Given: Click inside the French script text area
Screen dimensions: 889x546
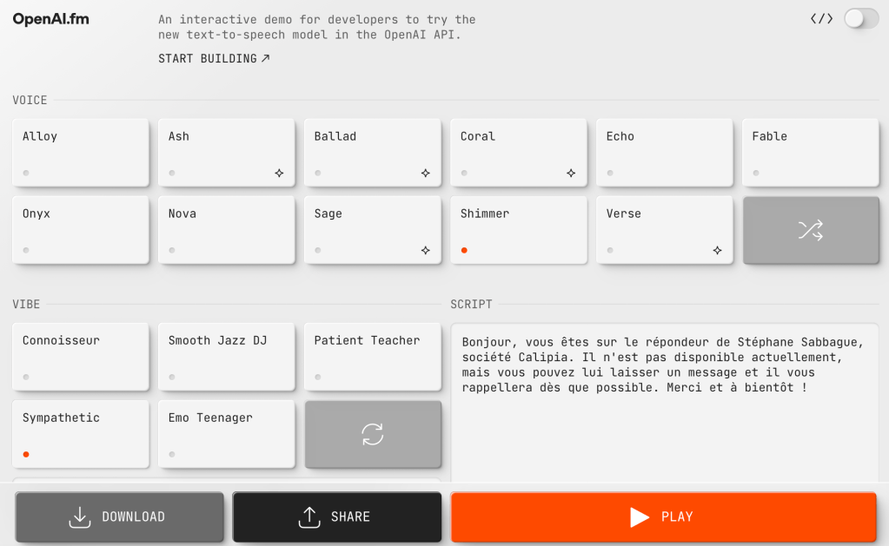Looking at the screenshot, I should pos(664,434).
